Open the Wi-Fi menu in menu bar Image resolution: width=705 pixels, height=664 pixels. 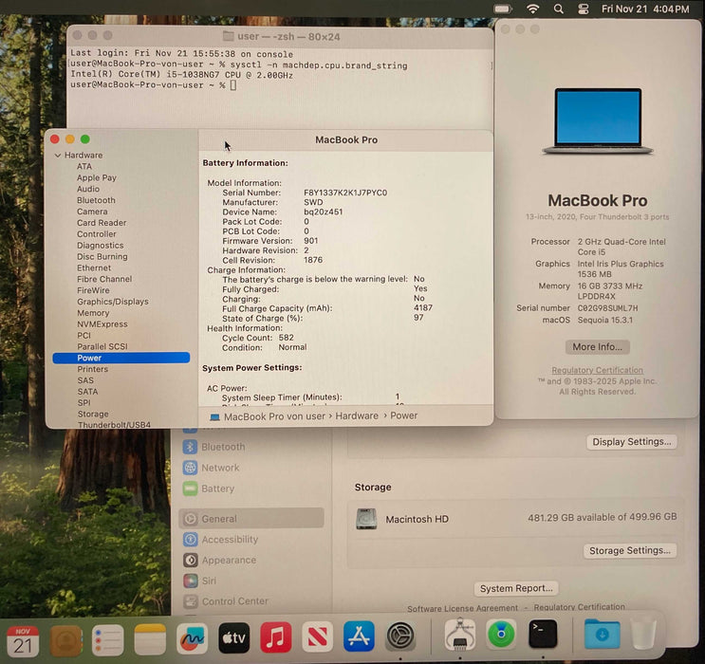[533, 9]
